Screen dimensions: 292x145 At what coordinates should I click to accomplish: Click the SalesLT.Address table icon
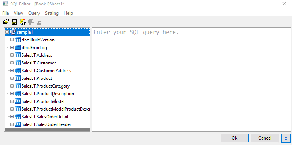tap(18, 55)
